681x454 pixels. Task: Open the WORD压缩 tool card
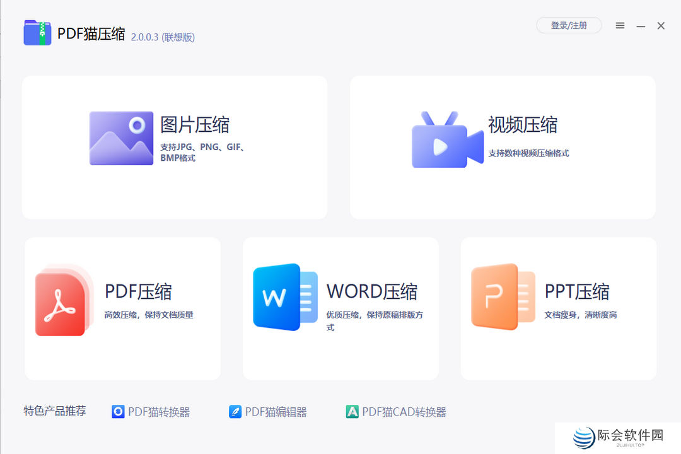(340, 308)
